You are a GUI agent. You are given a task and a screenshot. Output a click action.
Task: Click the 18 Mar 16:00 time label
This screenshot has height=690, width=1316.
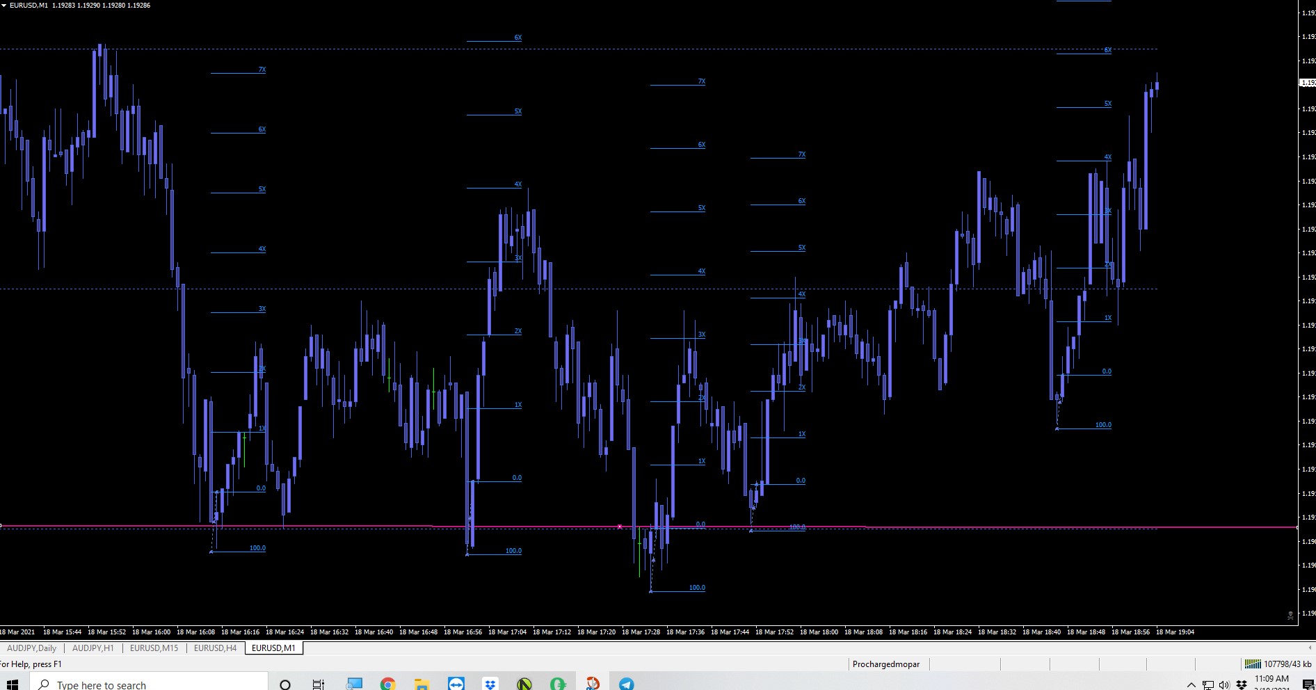click(x=152, y=632)
